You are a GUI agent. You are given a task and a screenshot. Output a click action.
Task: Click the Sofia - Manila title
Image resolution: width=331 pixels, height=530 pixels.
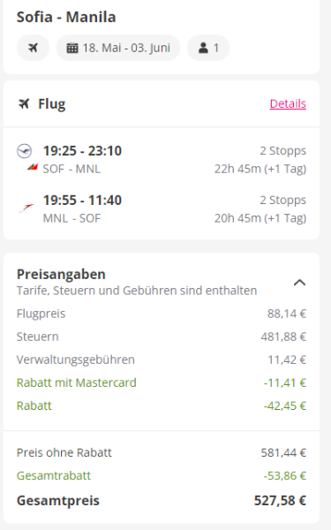[66, 17]
